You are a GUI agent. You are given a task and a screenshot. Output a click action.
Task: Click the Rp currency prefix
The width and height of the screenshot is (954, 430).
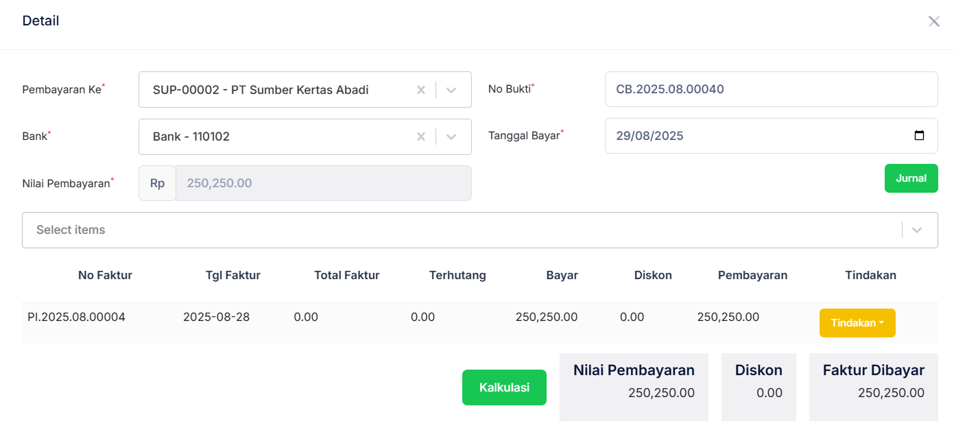point(156,183)
